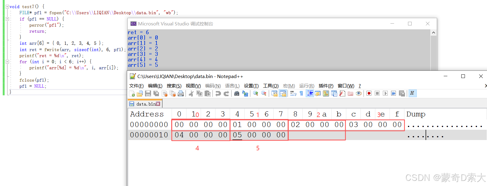The height and width of the screenshot is (186, 487).
Task: Click the Open file folder icon
Action: (x=140, y=93)
